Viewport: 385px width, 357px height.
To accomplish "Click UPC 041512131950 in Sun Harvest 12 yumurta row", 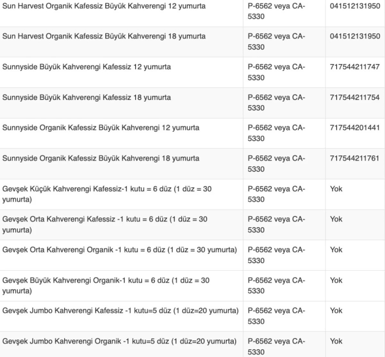I will pyautogui.click(x=355, y=6).
